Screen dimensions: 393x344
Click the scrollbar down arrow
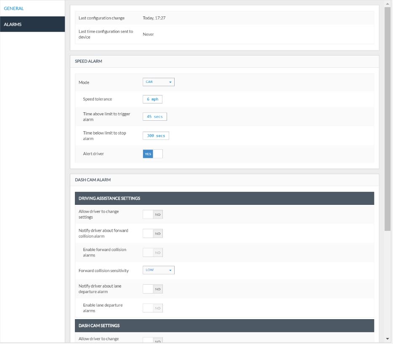[388, 339]
